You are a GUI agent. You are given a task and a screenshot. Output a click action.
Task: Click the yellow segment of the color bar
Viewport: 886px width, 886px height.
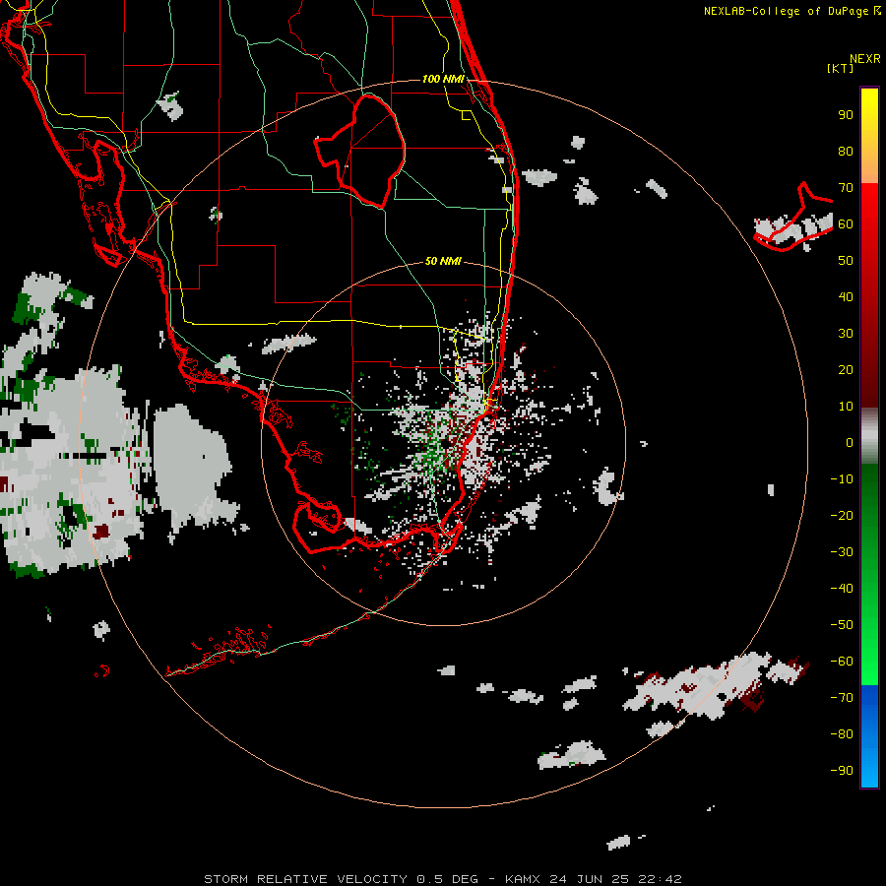point(869,136)
